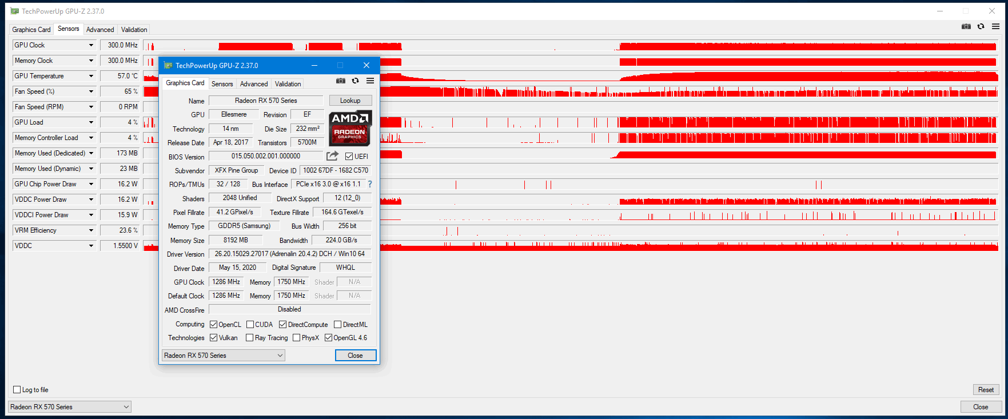Toggle the UEFI checkbox
The height and width of the screenshot is (419, 1008).
pos(349,157)
